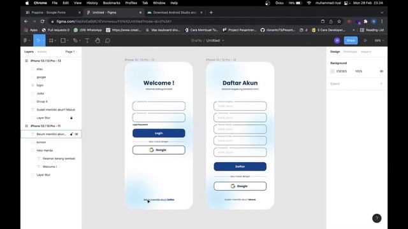408x229 pixels.
Task: Select the Pen tool
Action: click(75, 41)
